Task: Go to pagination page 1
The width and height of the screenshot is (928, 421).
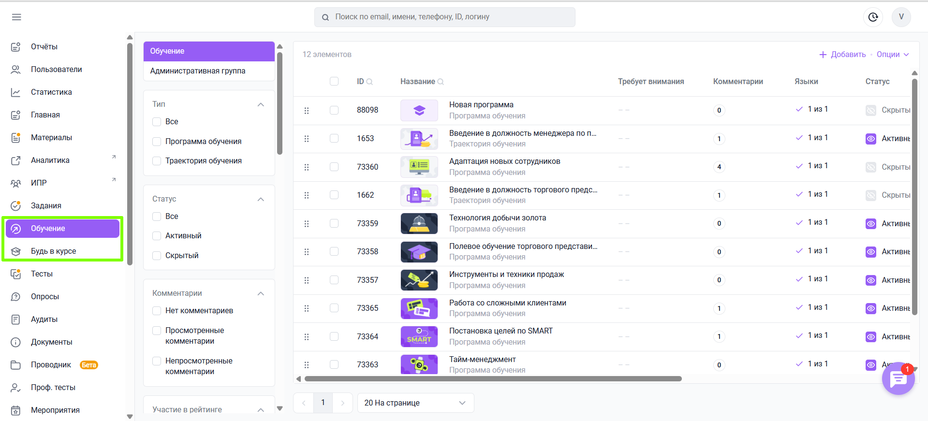Action: 323,403
